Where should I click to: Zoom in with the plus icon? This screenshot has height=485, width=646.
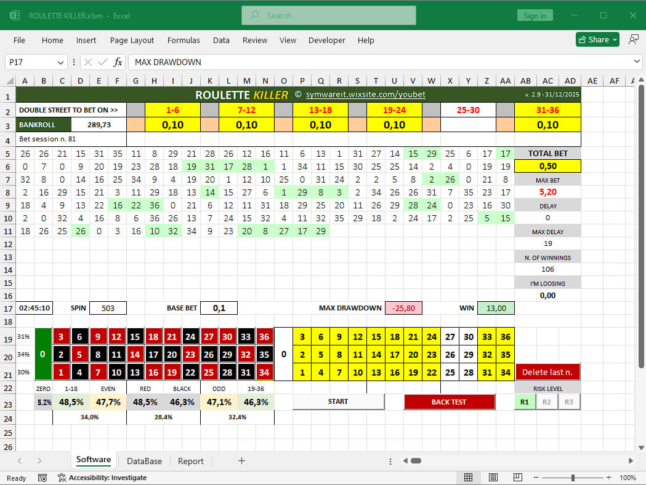coord(608,478)
